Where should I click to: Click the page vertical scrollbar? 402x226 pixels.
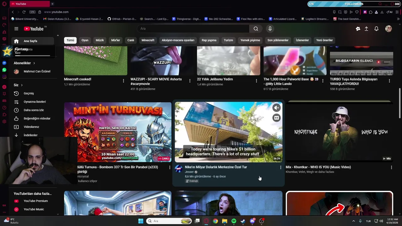pos(400,104)
